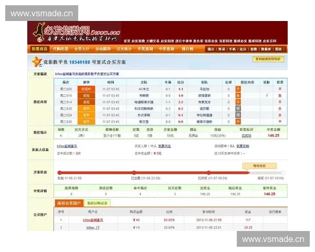Screen dimensions: 315x252
Task: Open the 过关统计 statistics menu
Action: [124, 49]
